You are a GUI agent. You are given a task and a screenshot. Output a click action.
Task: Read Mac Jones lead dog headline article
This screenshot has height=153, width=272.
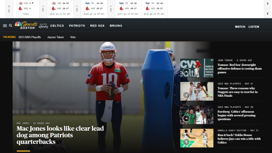click(x=60, y=135)
